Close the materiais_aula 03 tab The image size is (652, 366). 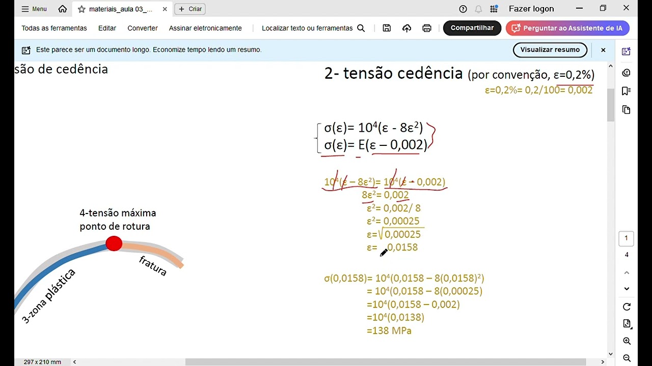[165, 9]
